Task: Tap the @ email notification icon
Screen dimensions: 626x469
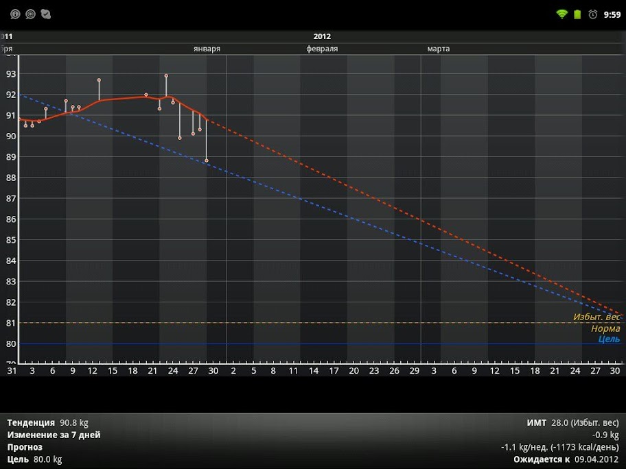Action: point(30,14)
